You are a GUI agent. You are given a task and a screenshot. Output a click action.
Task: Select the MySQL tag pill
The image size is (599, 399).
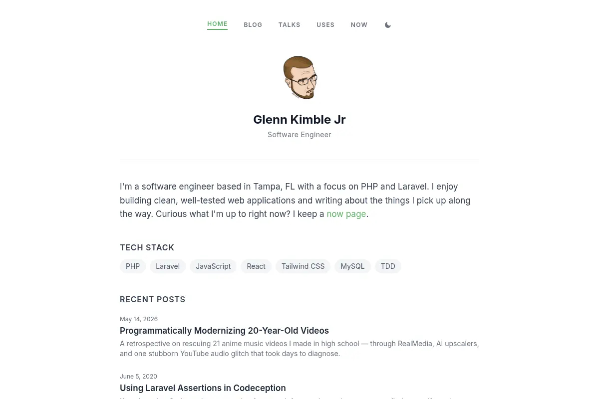(x=352, y=266)
